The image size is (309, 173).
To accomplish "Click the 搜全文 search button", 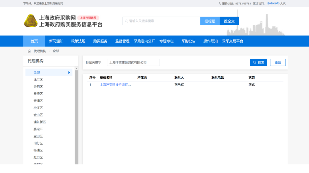I will coord(229,21).
